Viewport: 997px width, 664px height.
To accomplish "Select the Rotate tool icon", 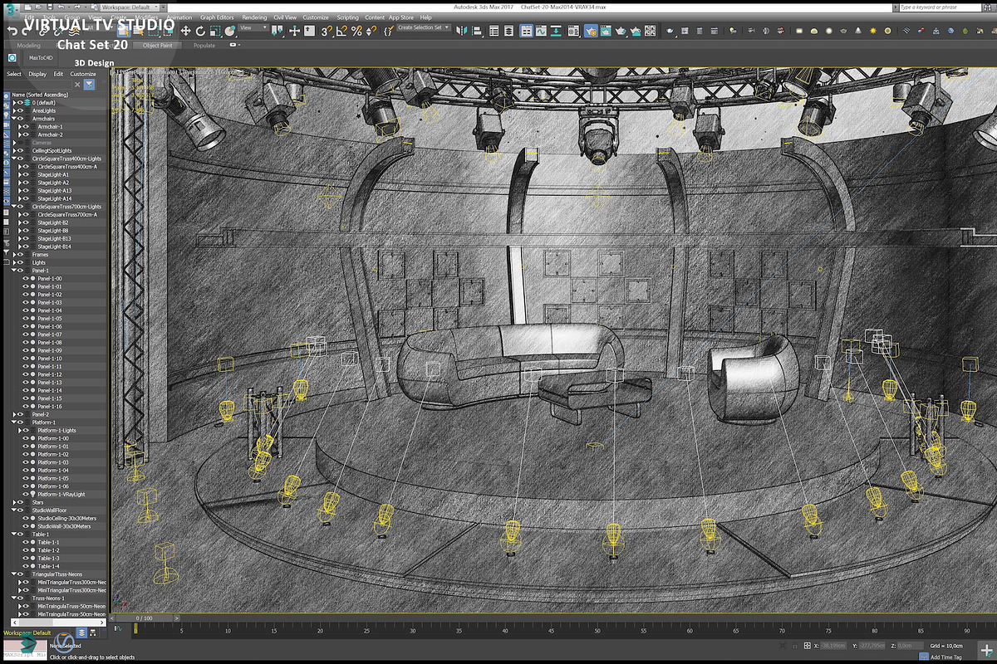I will (x=200, y=31).
